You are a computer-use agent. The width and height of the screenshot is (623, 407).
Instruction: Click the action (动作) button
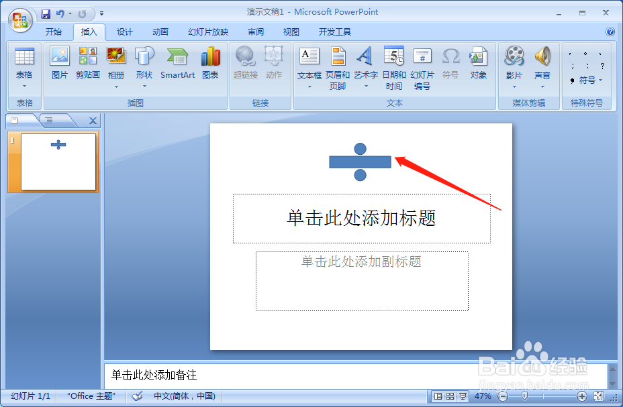274,63
